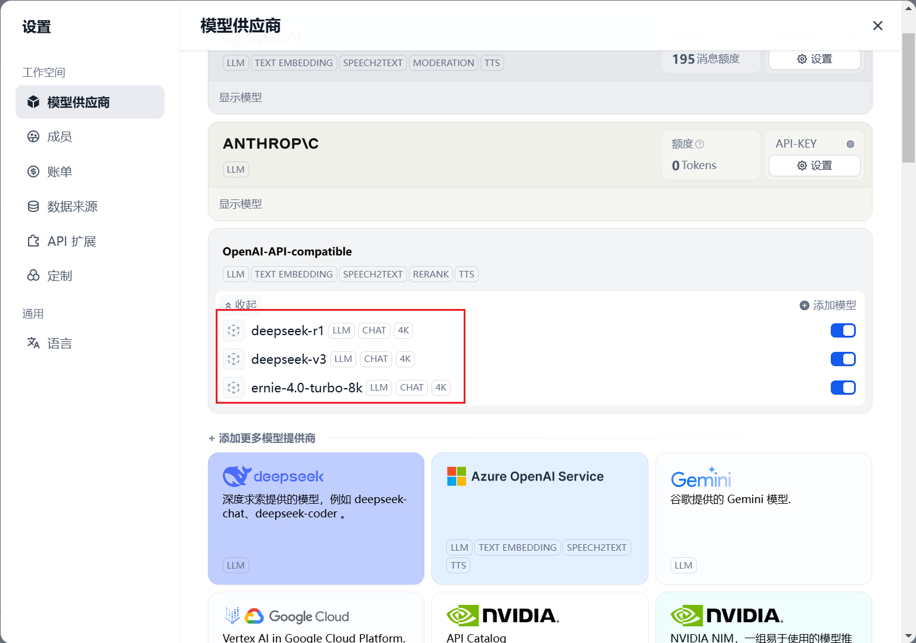Click the Vertex AI icon beside Google Cloud

coord(232,616)
